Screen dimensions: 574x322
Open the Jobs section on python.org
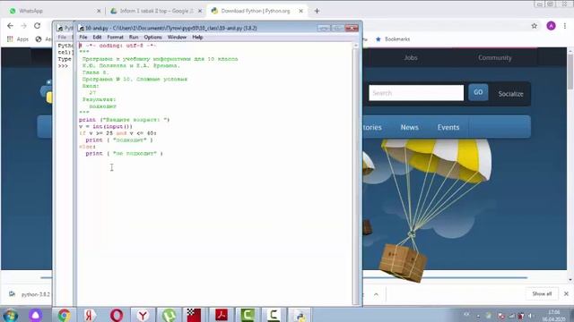[x=411, y=57]
